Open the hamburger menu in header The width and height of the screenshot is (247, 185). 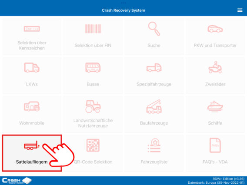[x=240, y=10]
